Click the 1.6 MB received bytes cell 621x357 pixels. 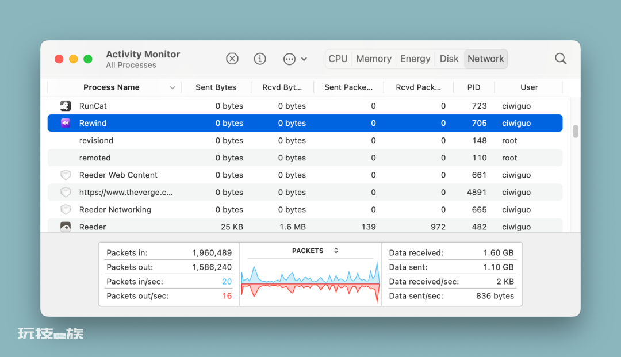point(292,227)
